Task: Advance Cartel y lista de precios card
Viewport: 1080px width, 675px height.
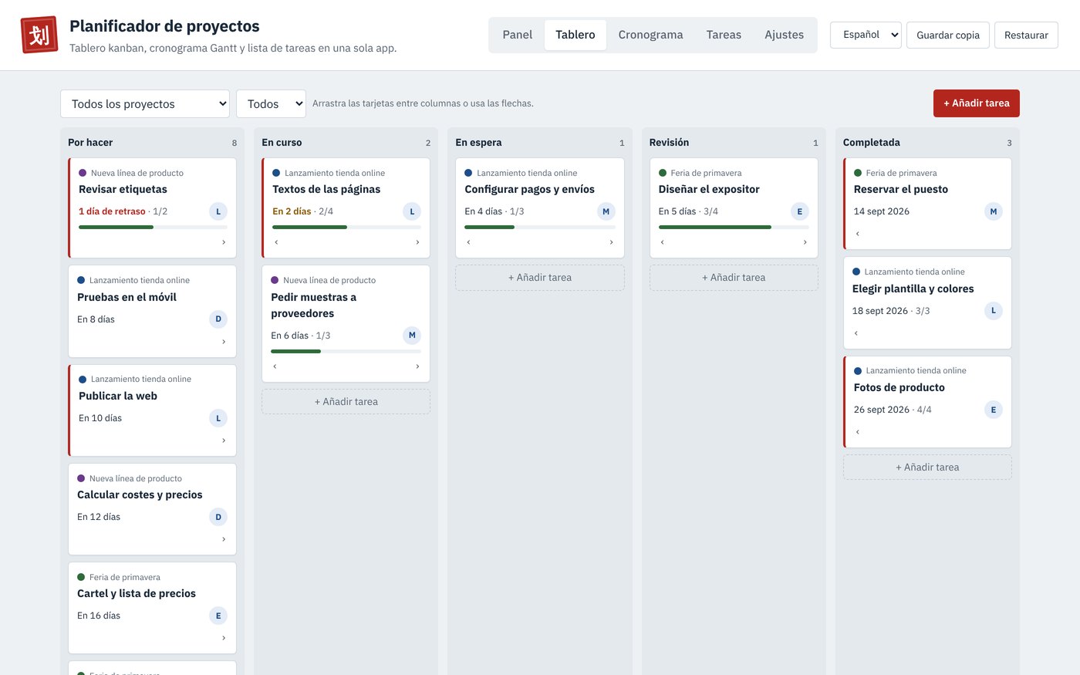Action: (x=224, y=638)
